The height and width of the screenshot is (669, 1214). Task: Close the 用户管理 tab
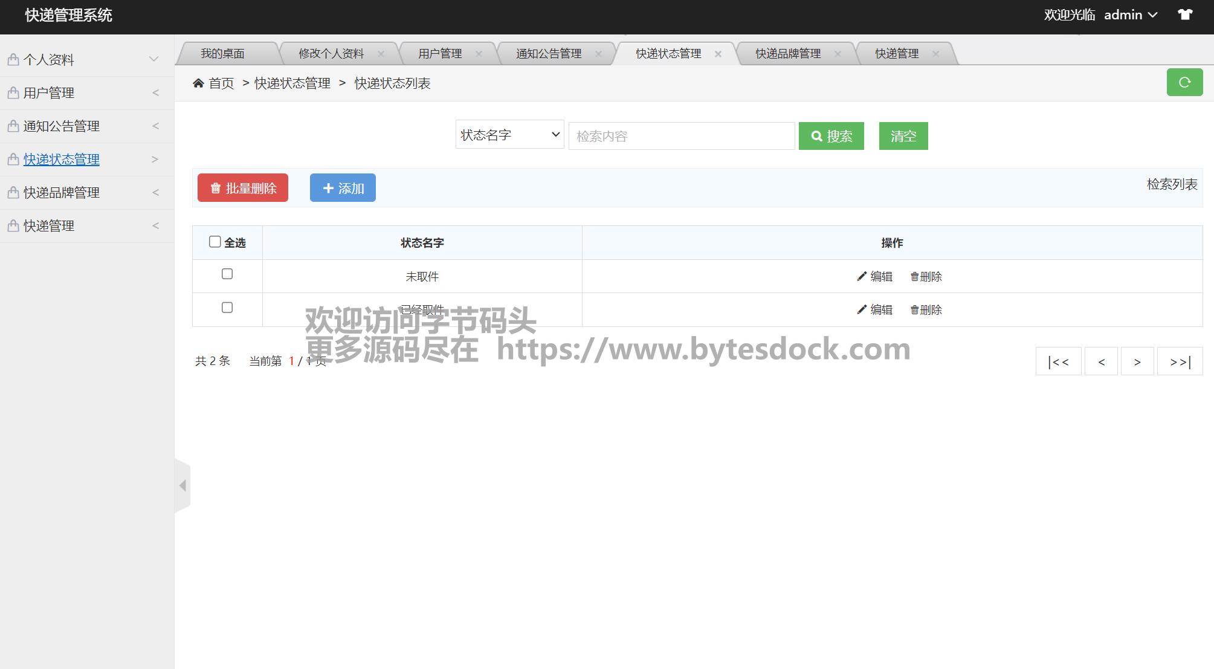tap(479, 54)
